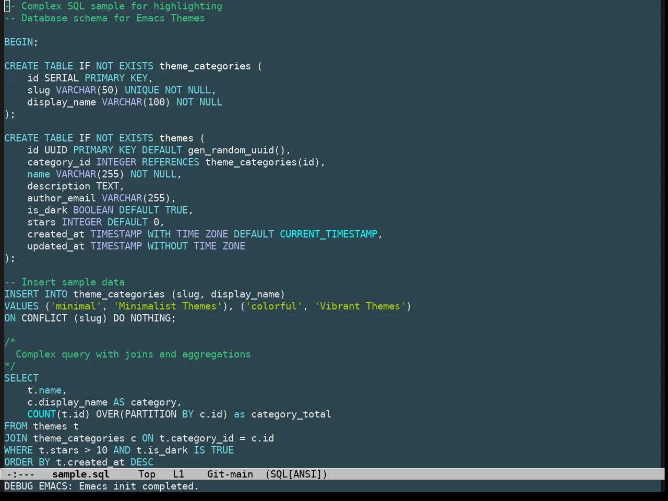Click the REFERENCES keyword
The width and height of the screenshot is (668, 501).
point(171,162)
